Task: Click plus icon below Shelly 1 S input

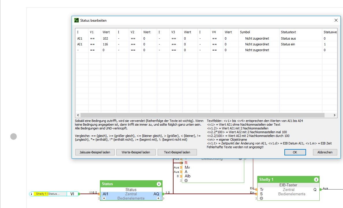Action: coord(261,198)
